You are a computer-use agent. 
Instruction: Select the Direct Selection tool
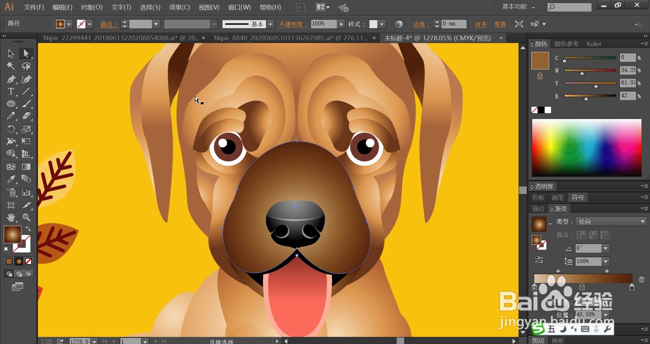(x=26, y=53)
